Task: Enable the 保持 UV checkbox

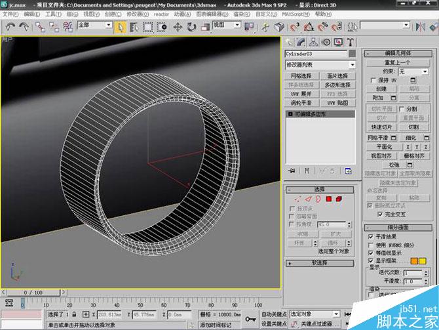Action: (373, 80)
